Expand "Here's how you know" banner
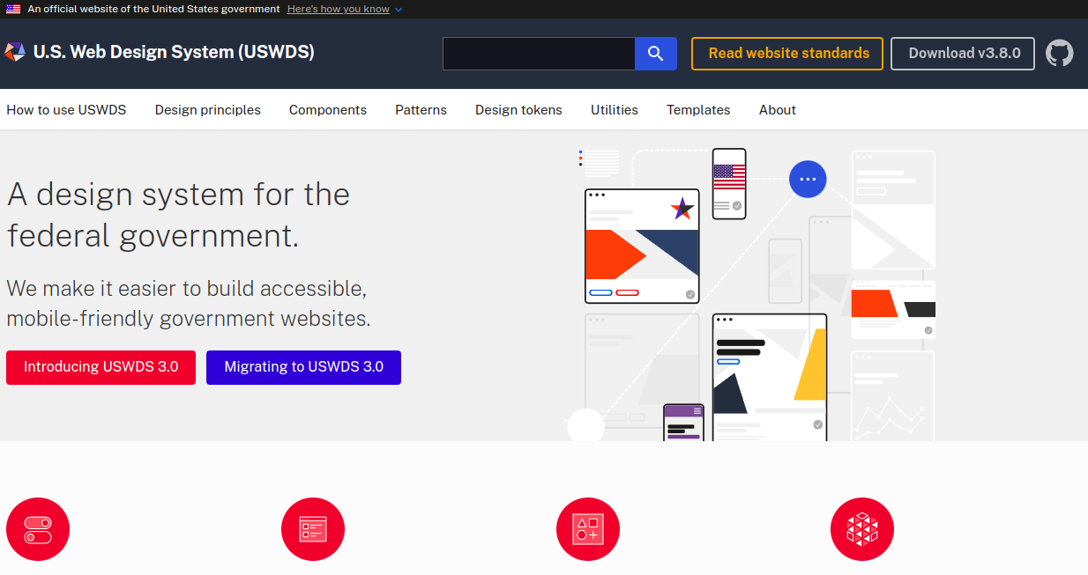 (x=339, y=9)
